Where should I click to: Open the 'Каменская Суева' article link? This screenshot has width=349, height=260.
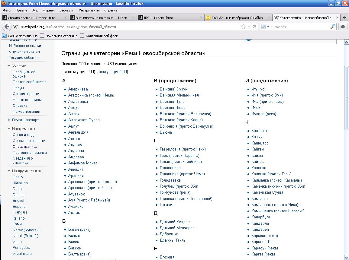pos(267,192)
